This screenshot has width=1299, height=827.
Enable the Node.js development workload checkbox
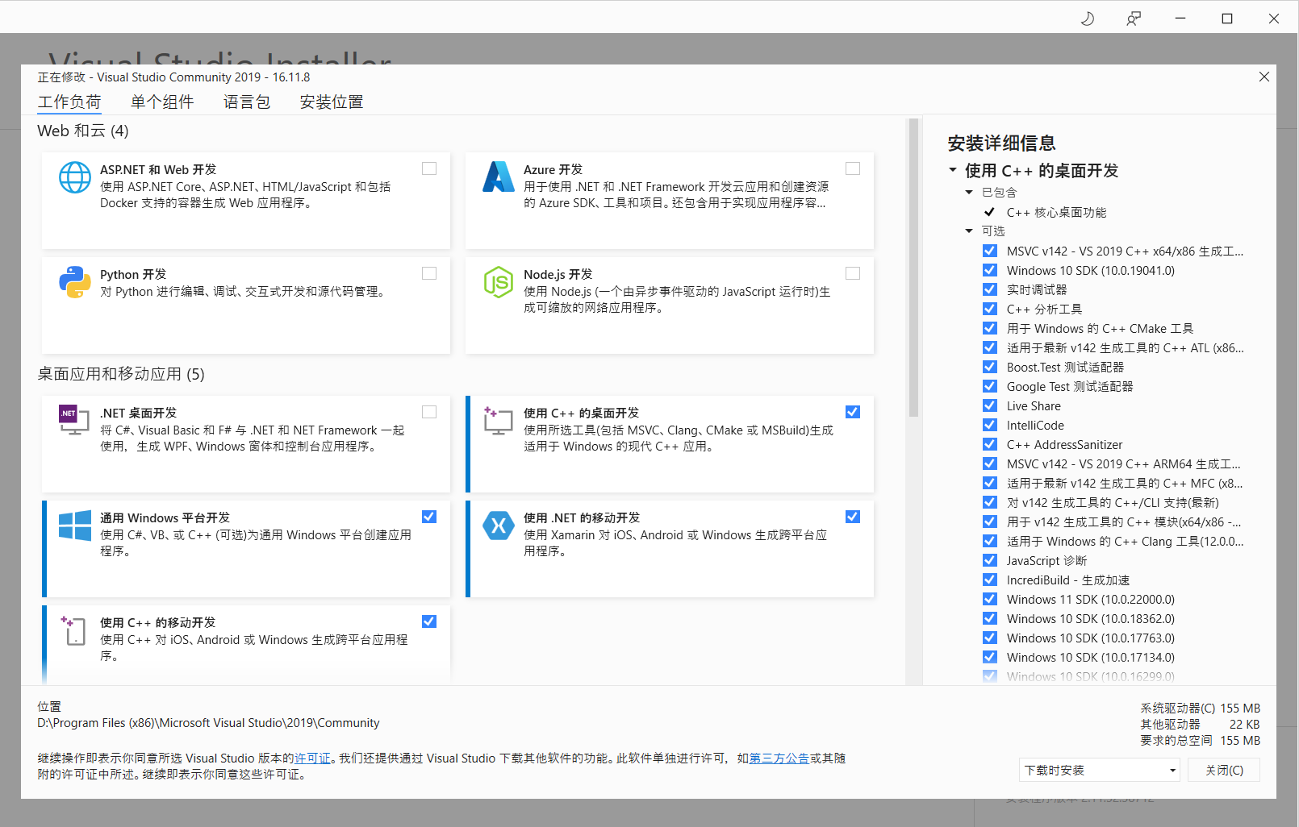(853, 273)
